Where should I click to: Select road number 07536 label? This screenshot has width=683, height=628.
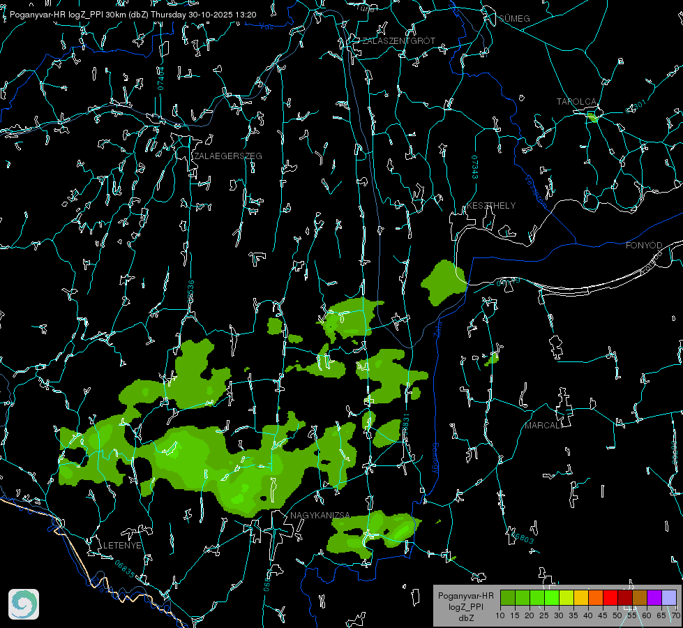(x=190, y=292)
